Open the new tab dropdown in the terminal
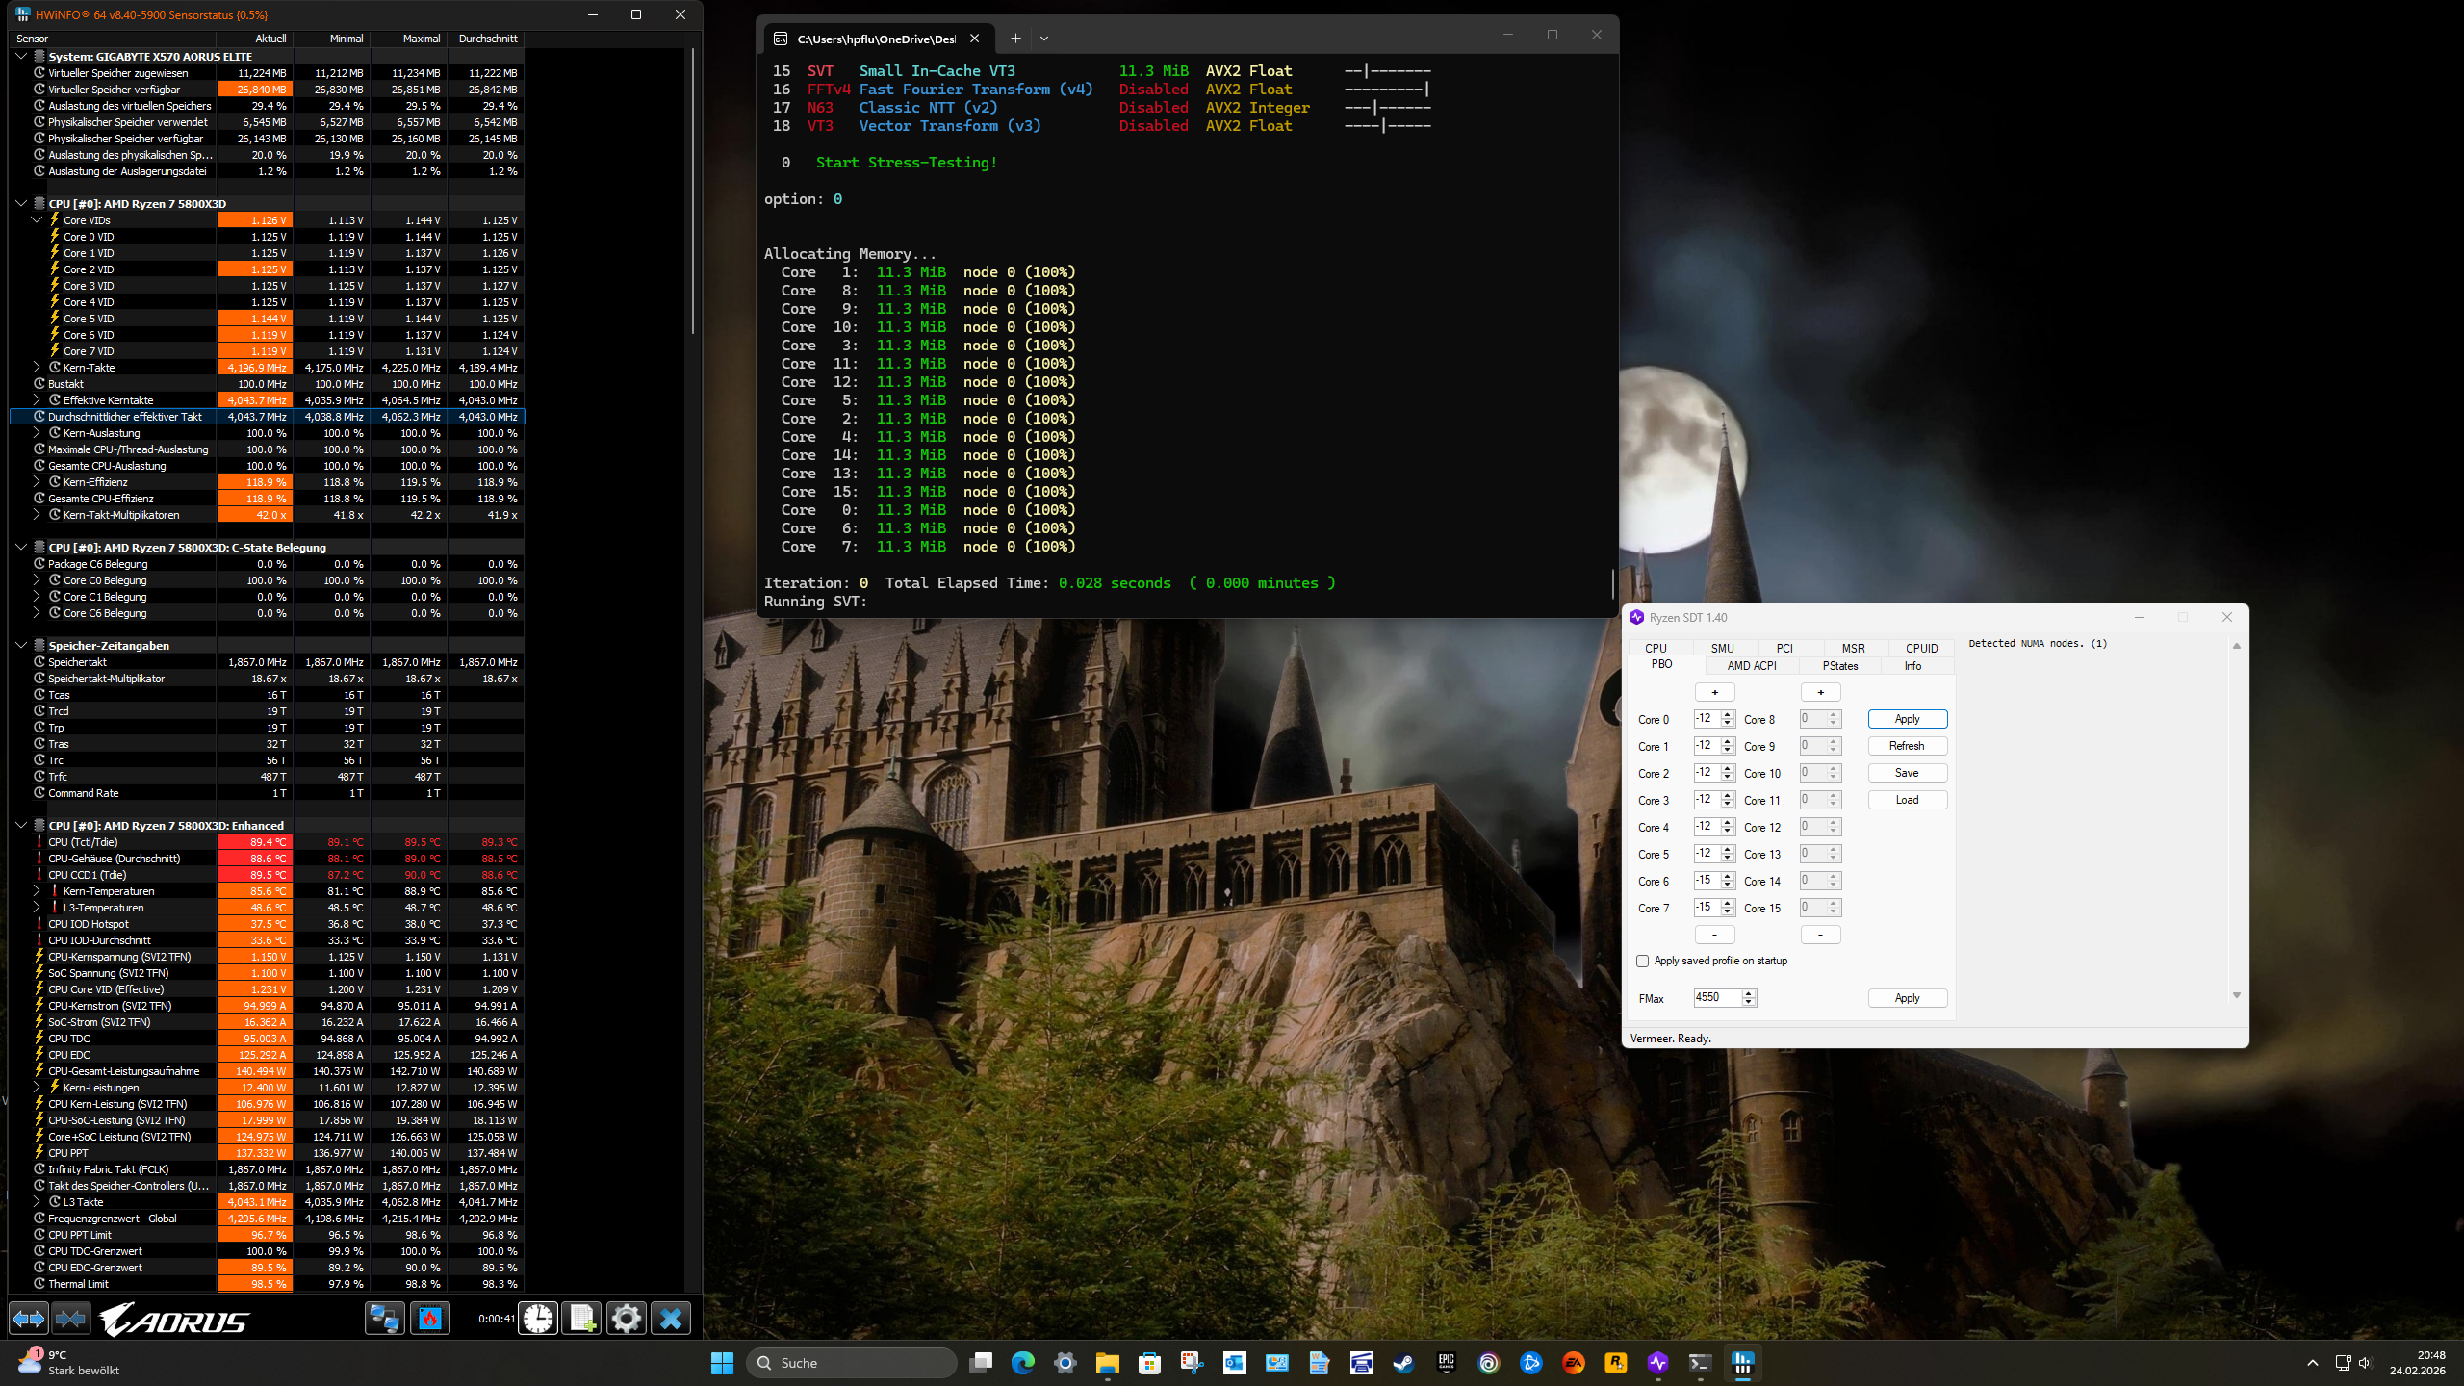The width and height of the screenshot is (2464, 1386). point(1044,38)
